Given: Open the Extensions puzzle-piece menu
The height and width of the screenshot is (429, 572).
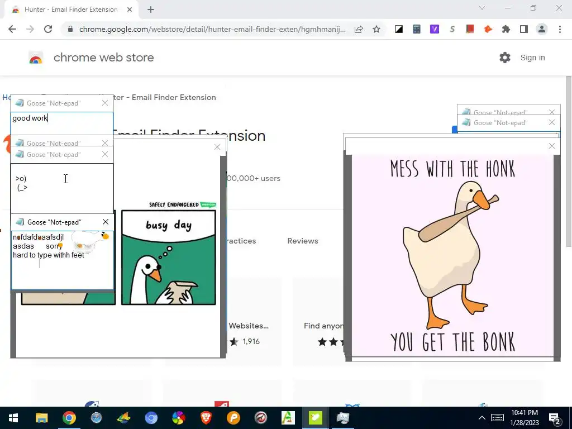Looking at the screenshot, I should click(506, 29).
